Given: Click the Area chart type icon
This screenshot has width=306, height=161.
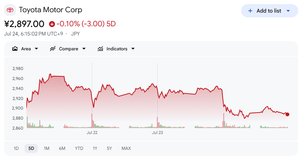Looking at the screenshot, I should pyautogui.click(x=15, y=48).
